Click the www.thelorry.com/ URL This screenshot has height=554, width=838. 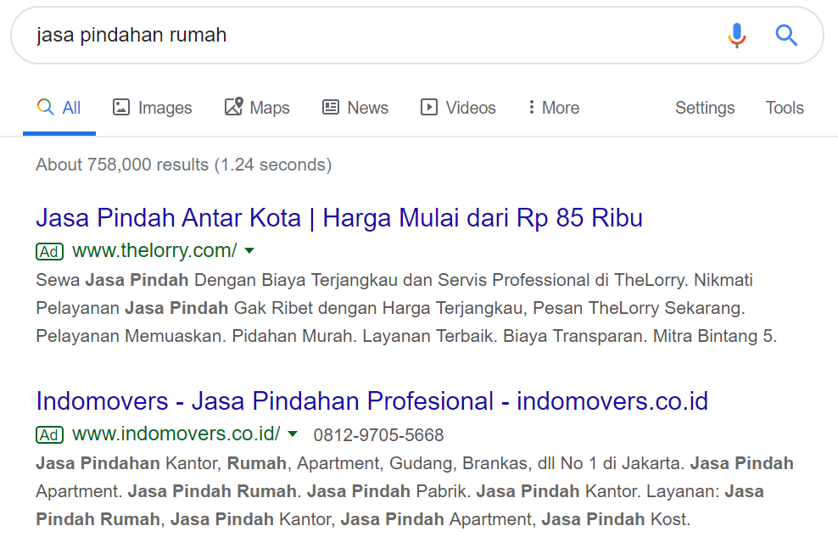(x=154, y=250)
